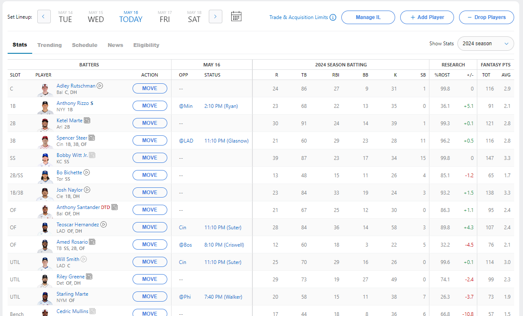The height and width of the screenshot is (316, 523).
Task: Click the news icon next to Anthony Santander
Action: point(115,207)
